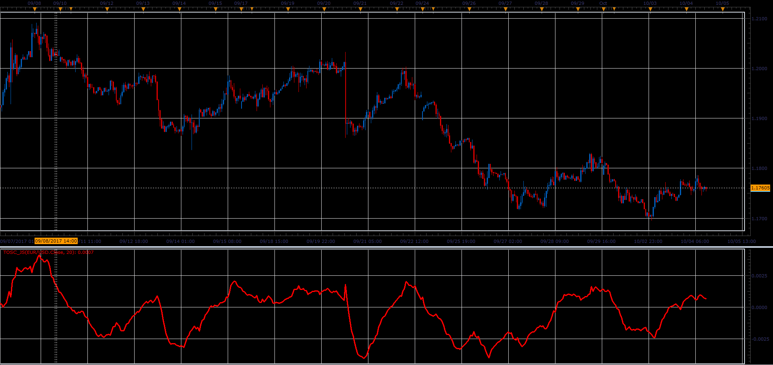This screenshot has height=365, width=773.
Task: Click the highlighted cursor time 09/08/2017 14:00
Action: tap(56, 241)
